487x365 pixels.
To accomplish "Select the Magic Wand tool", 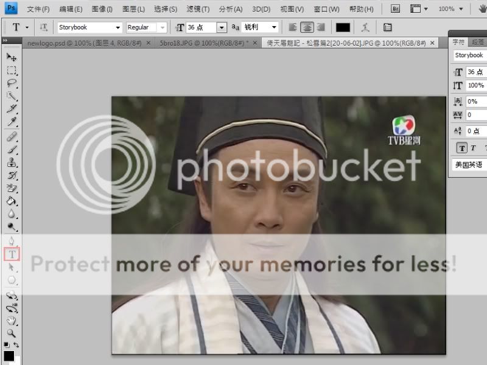I will point(12,96).
